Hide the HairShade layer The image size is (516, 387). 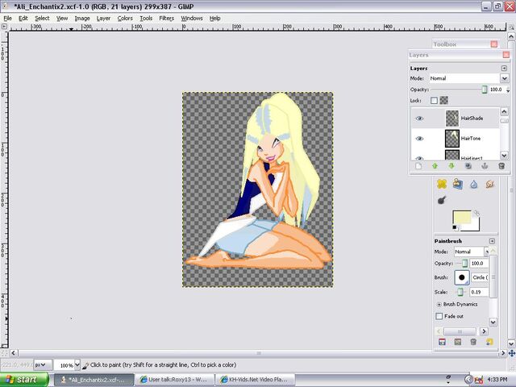pos(419,119)
